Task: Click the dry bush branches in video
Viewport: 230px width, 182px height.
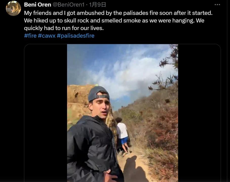Action: [x=167, y=70]
